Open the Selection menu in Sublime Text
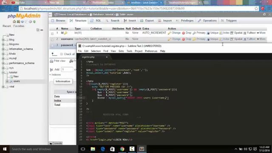This screenshot has height=153, width=272. (x=96, y=51)
